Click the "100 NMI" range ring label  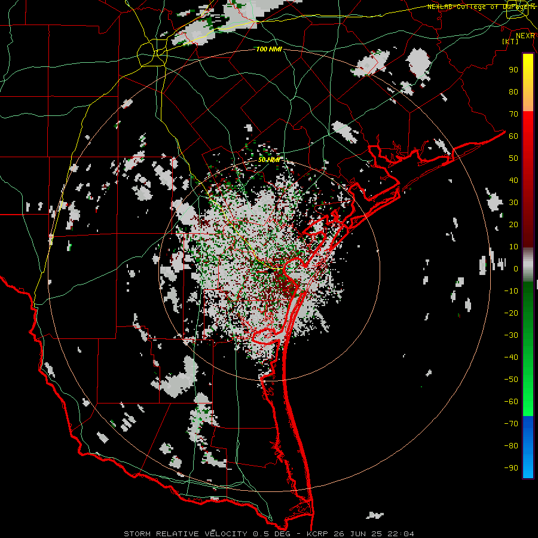point(269,50)
